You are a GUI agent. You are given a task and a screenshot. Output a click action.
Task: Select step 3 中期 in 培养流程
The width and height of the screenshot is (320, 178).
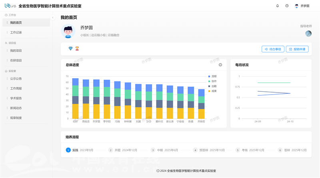(164, 150)
